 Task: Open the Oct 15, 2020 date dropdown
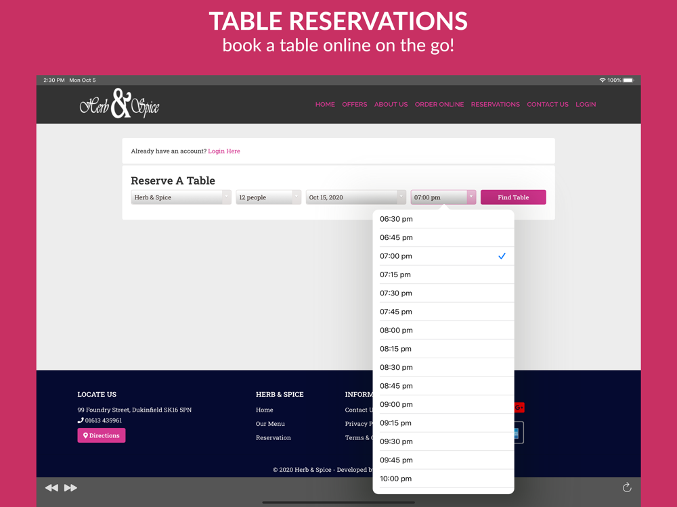[356, 197]
